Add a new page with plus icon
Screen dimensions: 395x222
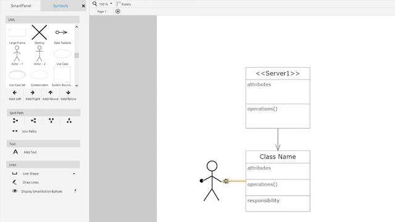tap(118, 11)
